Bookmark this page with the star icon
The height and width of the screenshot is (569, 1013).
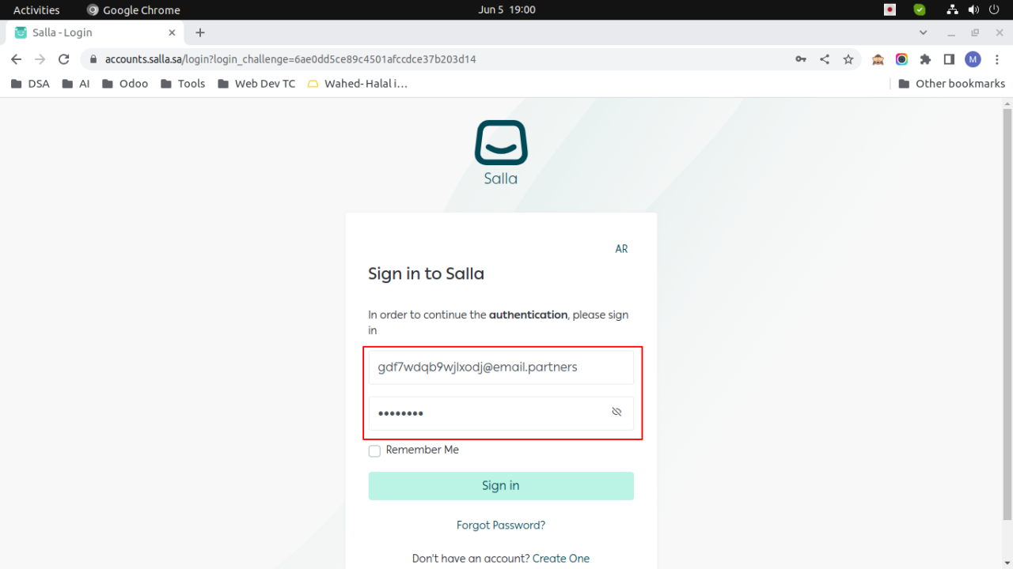[x=848, y=59]
